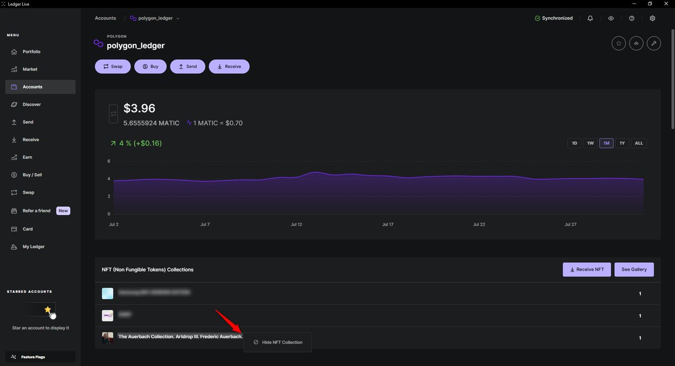The height and width of the screenshot is (366, 675).
Task: Click the Refer a friend gift icon
Action: (x=14, y=211)
